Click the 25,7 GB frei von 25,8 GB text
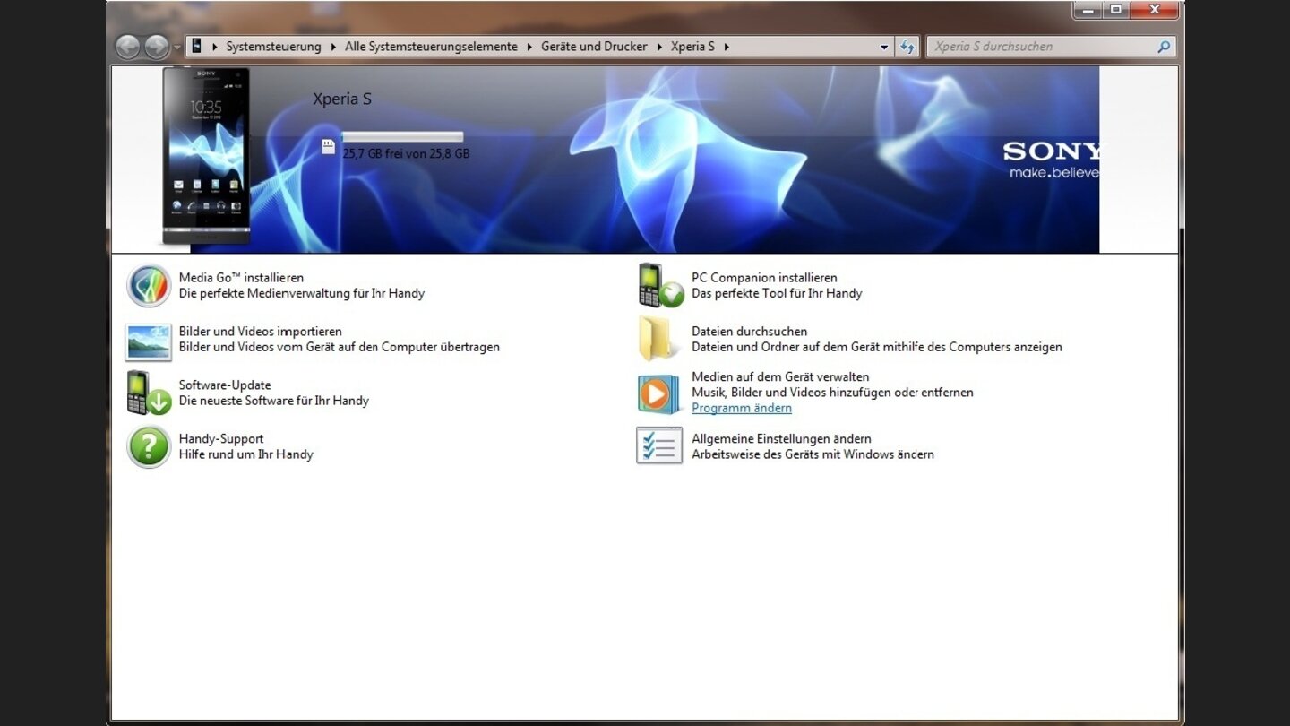Screen dimensions: 1290x726 tap(406, 153)
